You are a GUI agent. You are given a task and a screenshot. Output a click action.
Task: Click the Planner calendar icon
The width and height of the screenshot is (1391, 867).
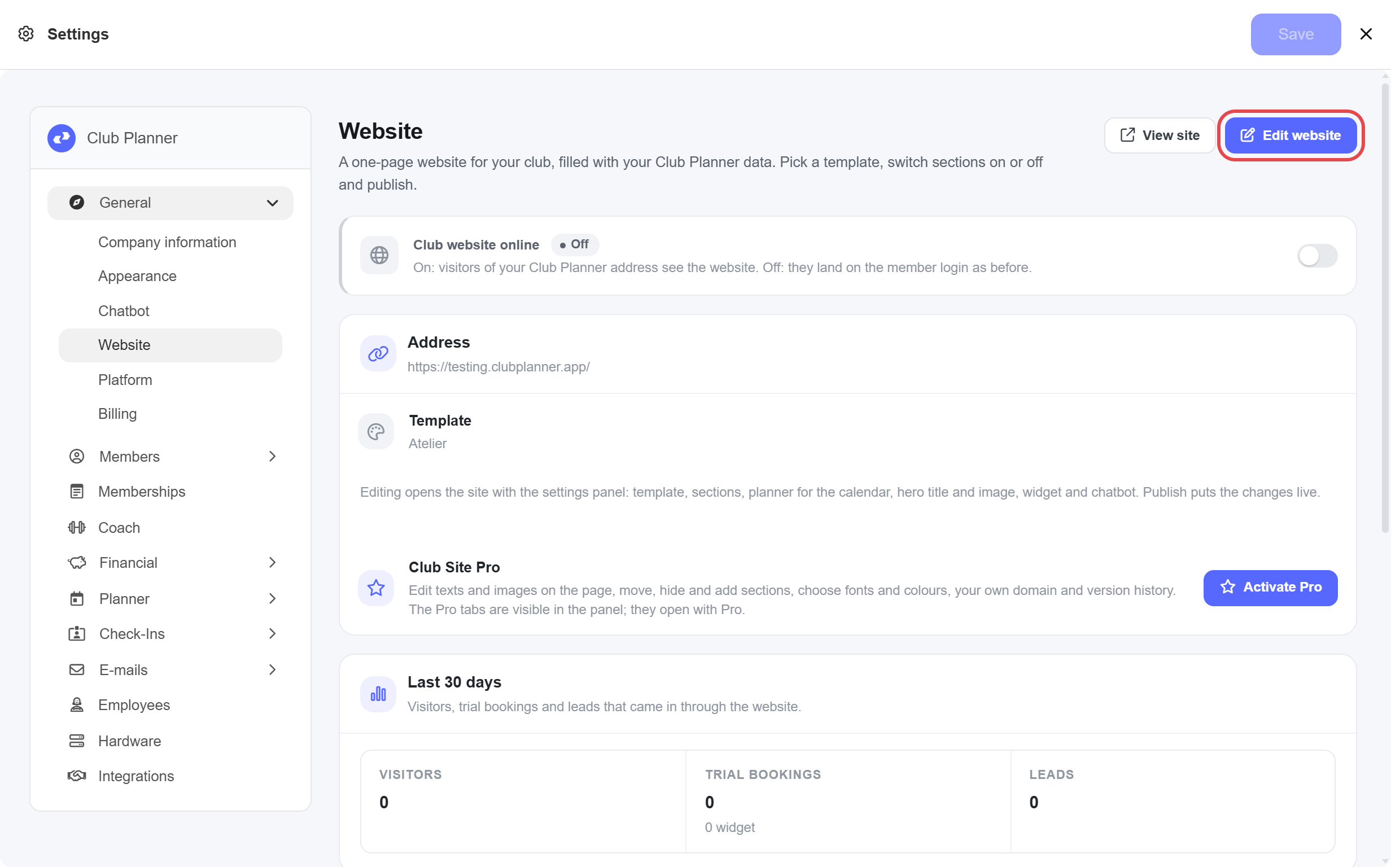pos(77,598)
